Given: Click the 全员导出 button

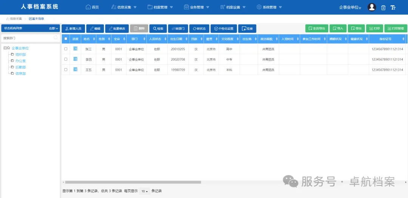Looking at the screenshot, I should coord(317,29).
